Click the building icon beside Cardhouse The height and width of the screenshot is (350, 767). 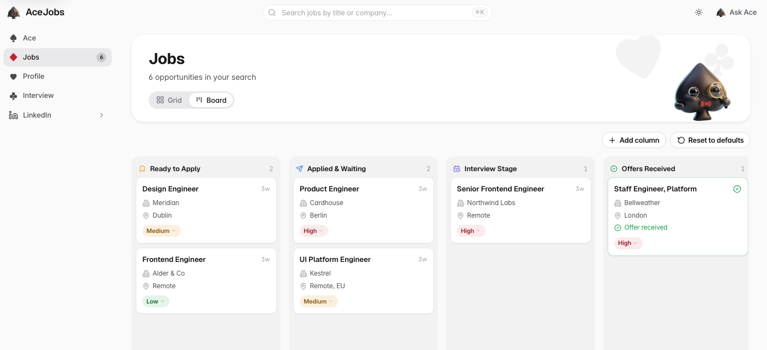[x=304, y=203]
